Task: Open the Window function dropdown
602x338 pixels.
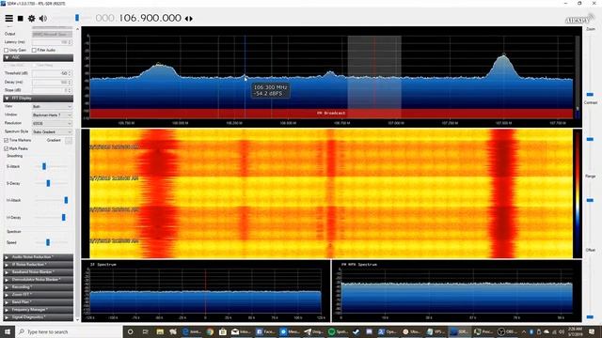Action: point(53,115)
